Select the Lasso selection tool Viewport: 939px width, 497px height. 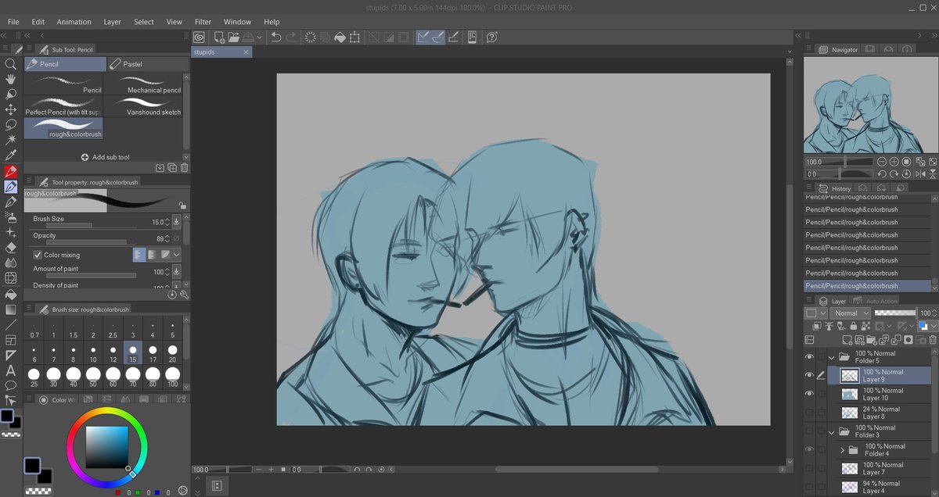11,124
